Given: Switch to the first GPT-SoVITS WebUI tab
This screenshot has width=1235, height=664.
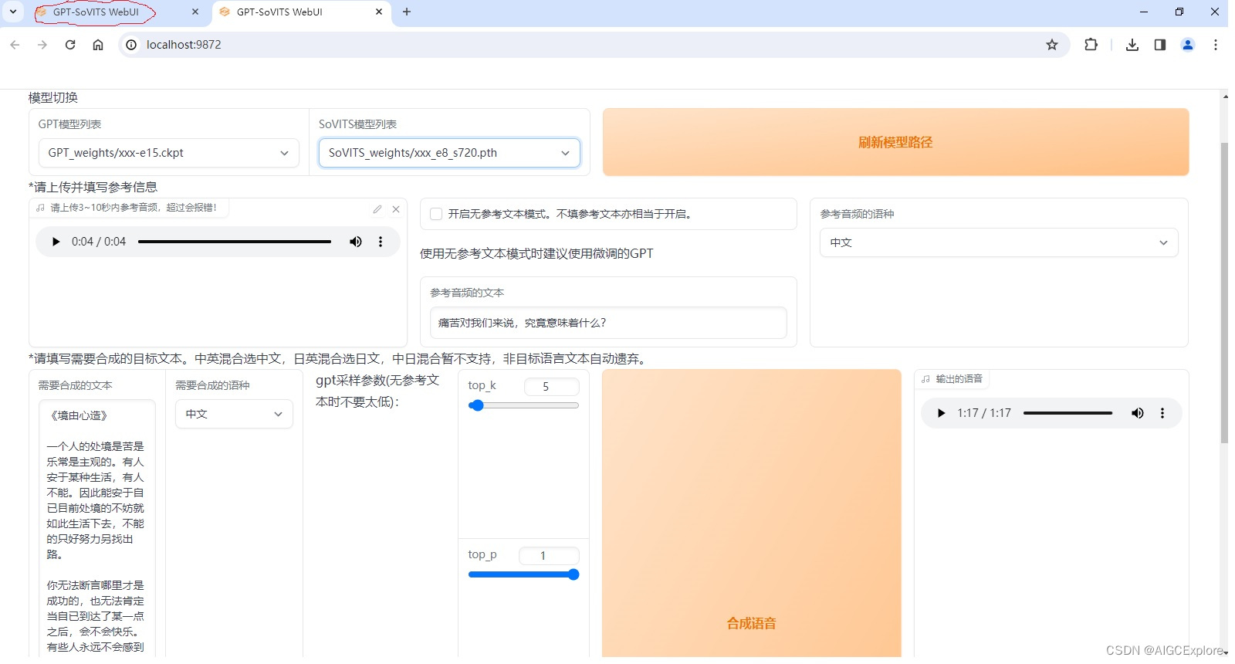Looking at the screenshot, I should coord(117,12).
